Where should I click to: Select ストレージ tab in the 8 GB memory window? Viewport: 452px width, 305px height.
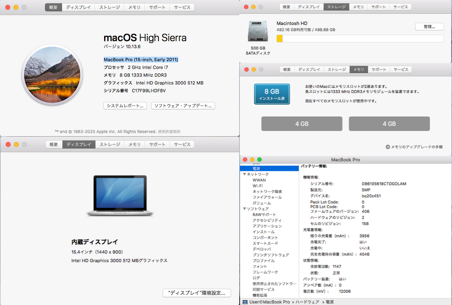coord(337,69)
